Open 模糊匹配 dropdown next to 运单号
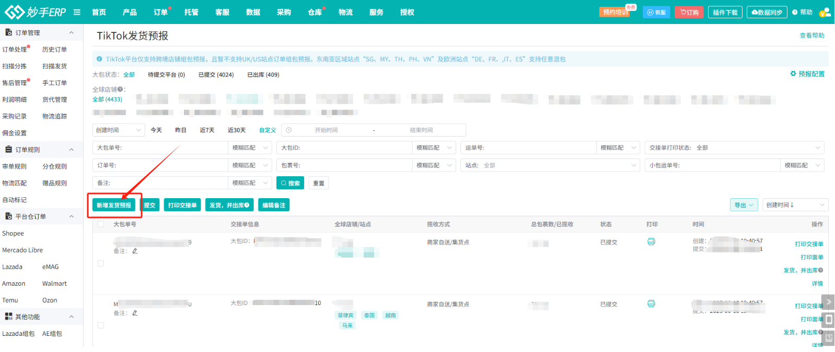Screen dimensions: 835x352 coord(618,148)
